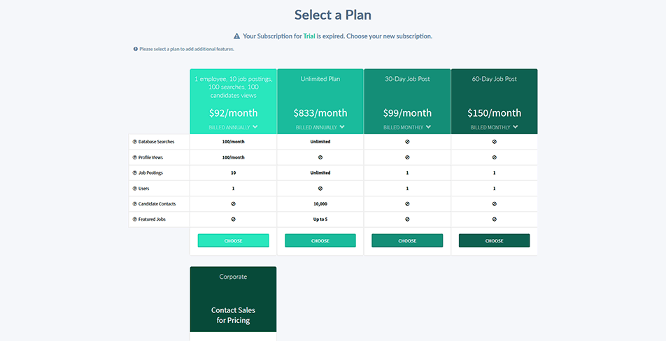Select the Corporate plan card
Screen dimensions: 666x341
pos(233,299)
